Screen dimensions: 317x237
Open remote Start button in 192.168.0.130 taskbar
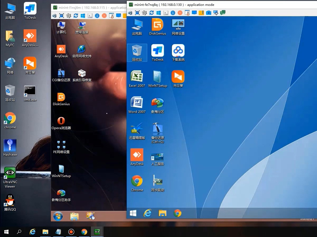[x=133, y=213]
